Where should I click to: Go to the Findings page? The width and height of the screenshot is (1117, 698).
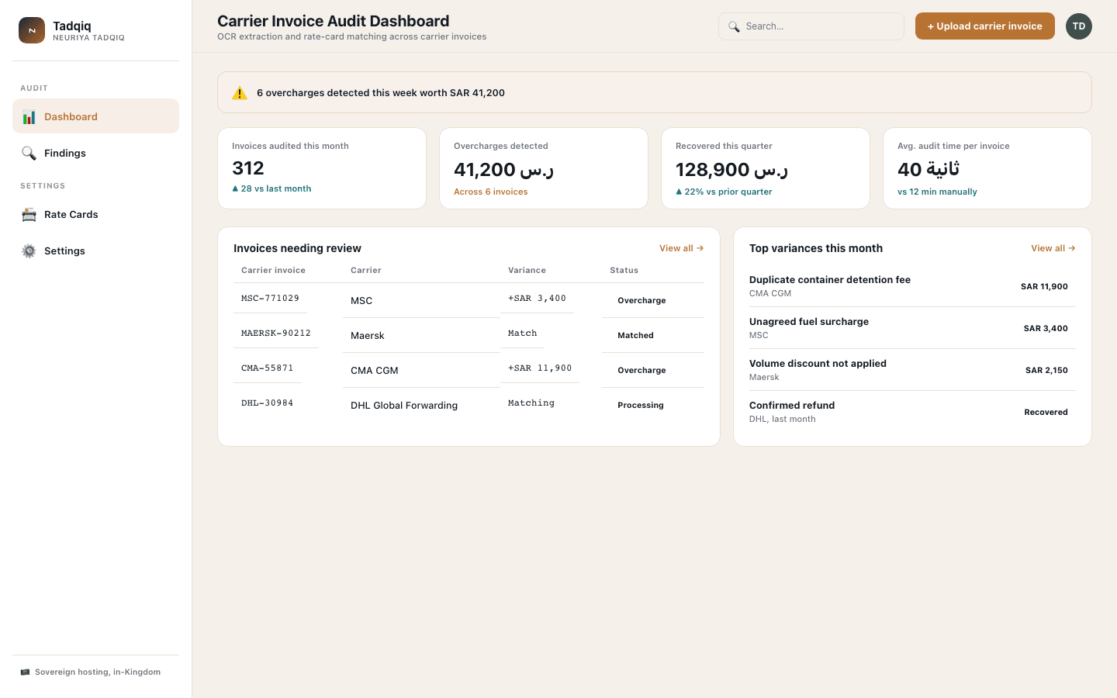coord(95,153)
